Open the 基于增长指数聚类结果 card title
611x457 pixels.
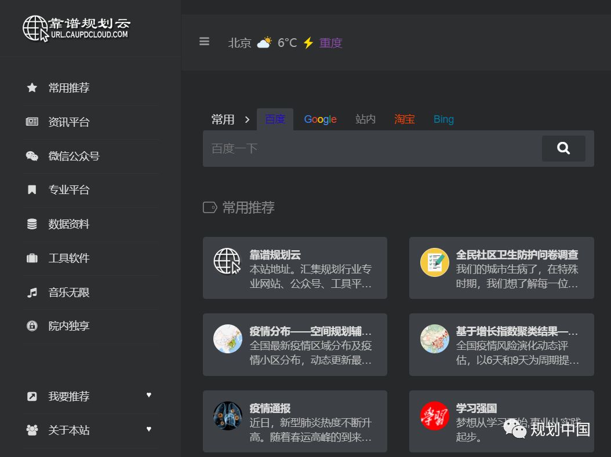click(517, 332)
